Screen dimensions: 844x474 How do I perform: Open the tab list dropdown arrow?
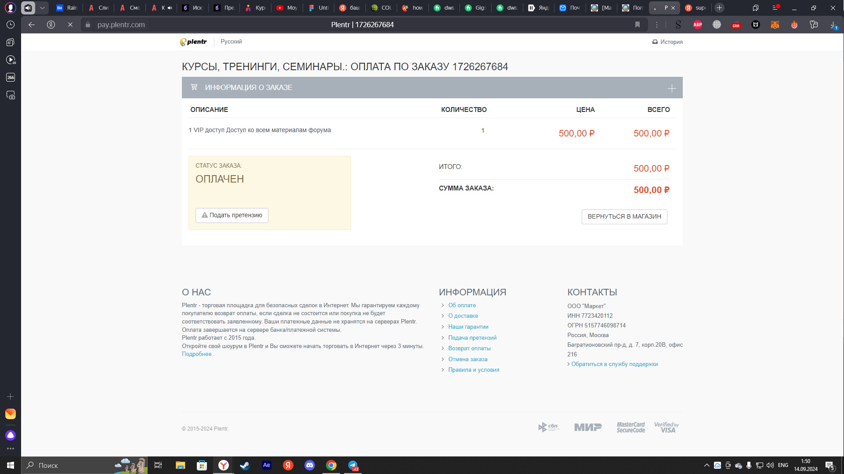[x=42, y=7]
